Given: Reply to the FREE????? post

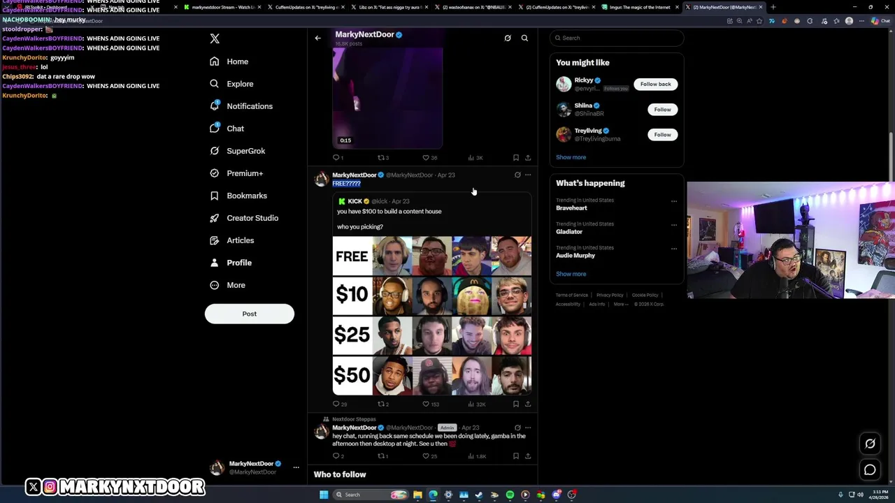Looking at the screenshot, I should tap(336, 404).
